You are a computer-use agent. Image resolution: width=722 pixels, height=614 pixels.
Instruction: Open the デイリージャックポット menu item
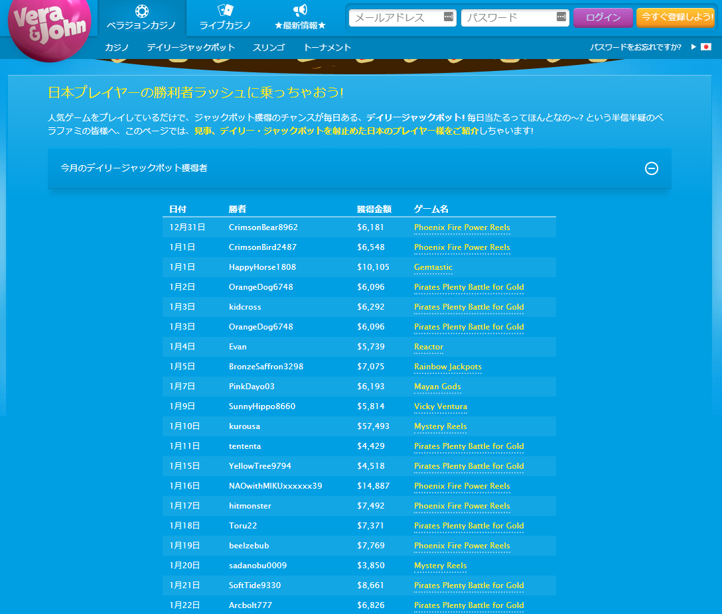click(190, 47)
